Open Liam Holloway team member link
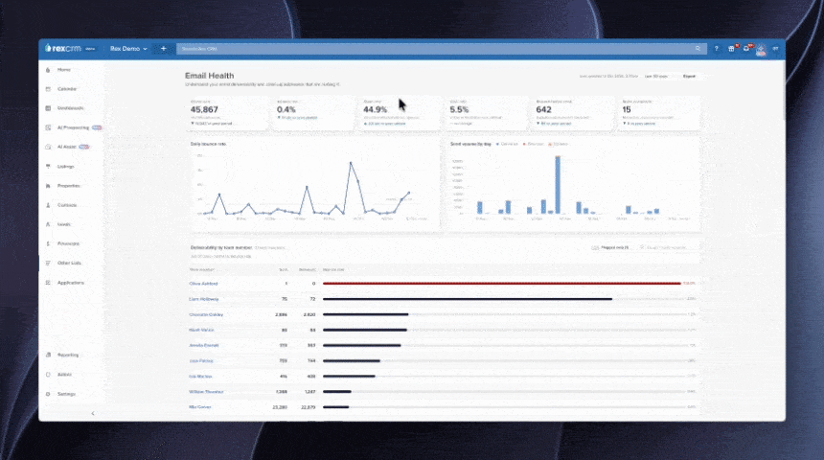Image resolution: width=824 pixels, height=460 pixels. (x=203, y=299)
